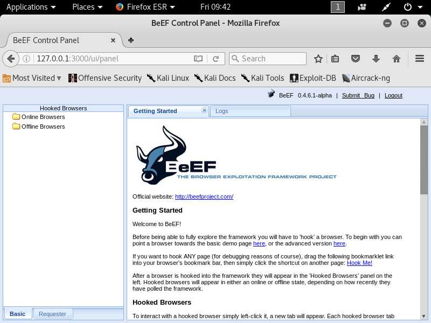Open the beefproject.com official website link

(204, 196)
